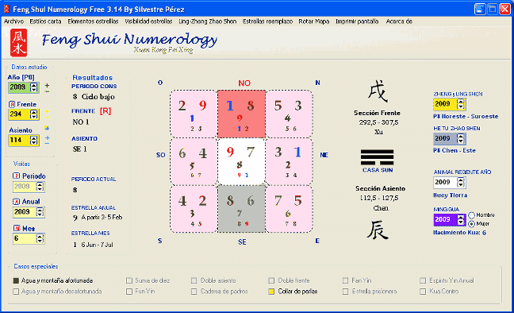Click the plus icon next to Año field
Screen dimensions: 514x313
[47, 85]
